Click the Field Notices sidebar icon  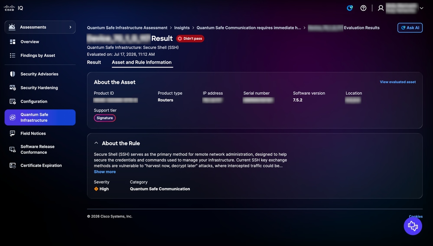tap(13, 133)
